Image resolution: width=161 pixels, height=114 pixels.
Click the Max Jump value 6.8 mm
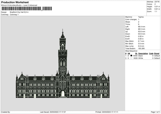pyautogui.click(x=141, y=46)
